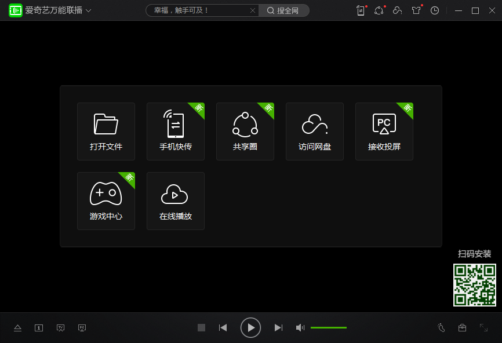Image resolution: width=502 pixels, height=343 pixels.
Task: Launch 手机快传 phone transfer tile
Action: (176, 132)
